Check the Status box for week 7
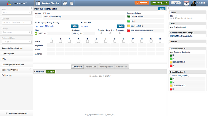 [x=106, y=42]
